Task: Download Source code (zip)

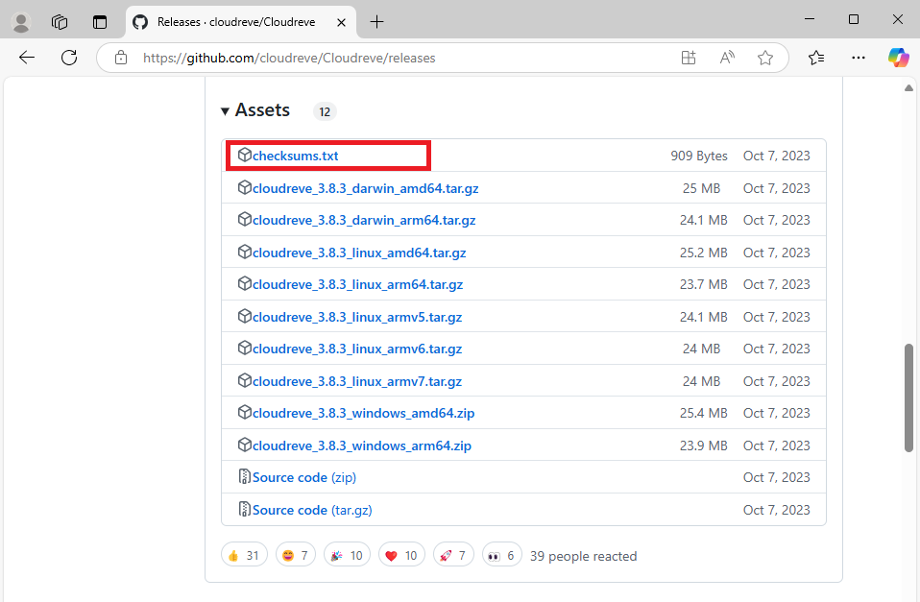Action: point(303,477)
